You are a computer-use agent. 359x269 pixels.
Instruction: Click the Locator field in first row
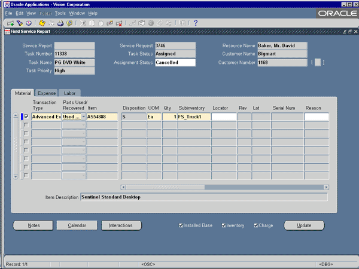pyautogui.click(x=223, y=117)
